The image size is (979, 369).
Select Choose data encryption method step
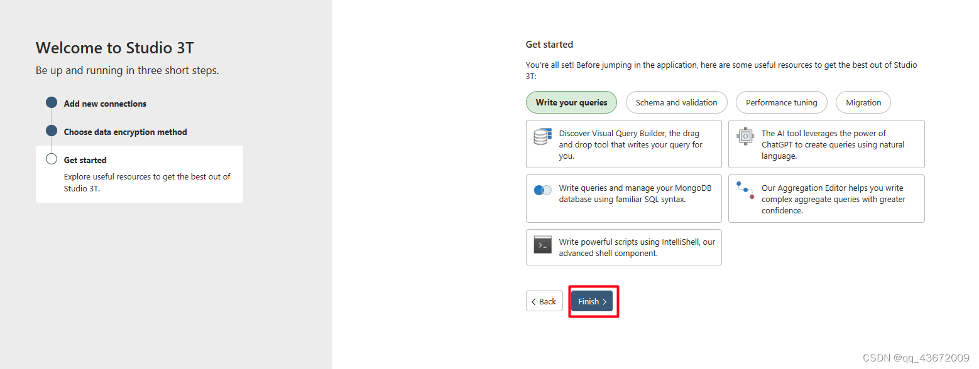126,132
